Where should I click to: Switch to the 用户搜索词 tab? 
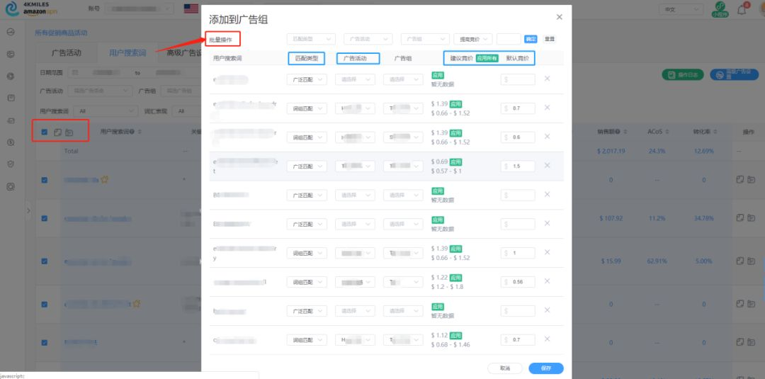(x=127, y=52)
